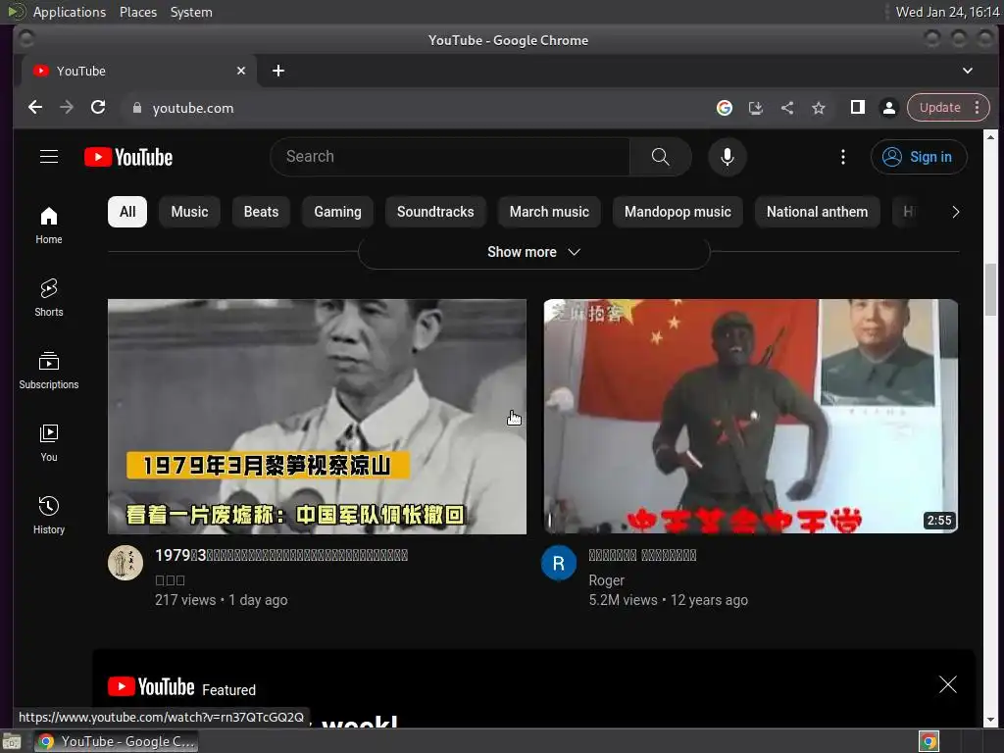Viewport: 1004px width, 753px height.
Task: Start voice search with the microphone icon
Action: tap(728, 157)
